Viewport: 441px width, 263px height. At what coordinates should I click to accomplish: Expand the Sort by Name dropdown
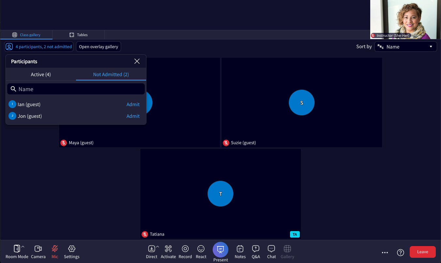tap(406, 47)
